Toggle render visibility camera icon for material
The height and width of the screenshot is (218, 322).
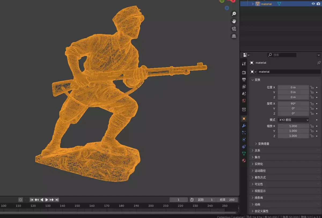[318, 4]
